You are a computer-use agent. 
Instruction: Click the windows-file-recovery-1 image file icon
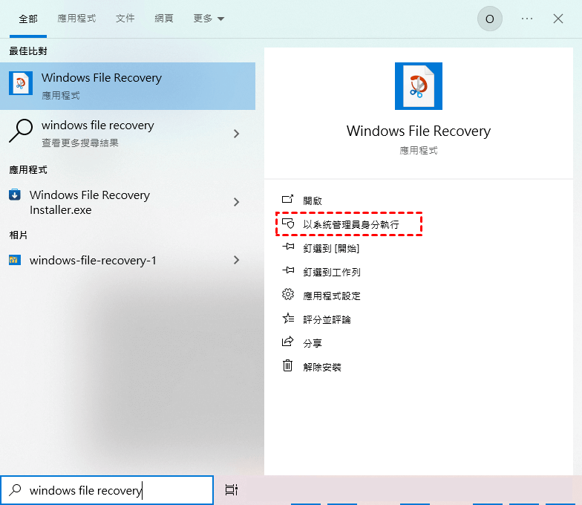click(x=15, y=260)
